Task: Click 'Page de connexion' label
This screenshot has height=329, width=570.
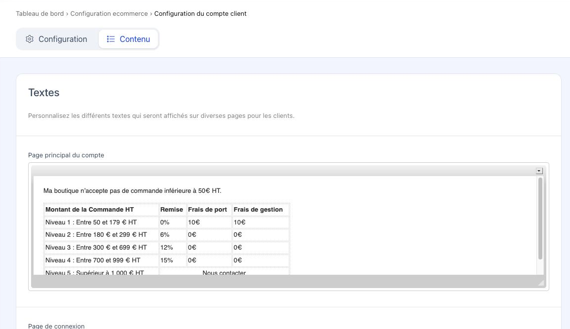Action: [56, 326]
